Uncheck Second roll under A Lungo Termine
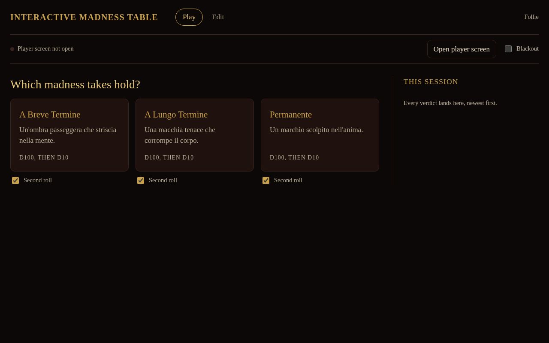This screenshot has width=549, height=343. (x=141, y=181)
